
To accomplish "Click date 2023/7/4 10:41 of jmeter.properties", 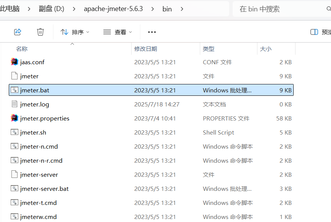I will pos(155,119).
